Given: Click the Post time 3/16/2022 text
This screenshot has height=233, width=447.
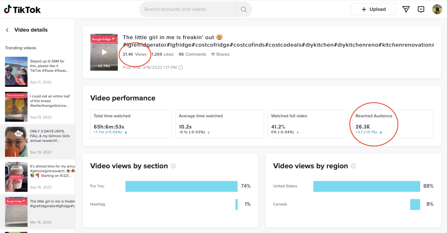Looking at the screenshot, I should coord(150,67).
